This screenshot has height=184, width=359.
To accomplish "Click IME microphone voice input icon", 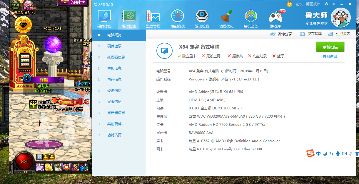I will click(x=338, y=154).
